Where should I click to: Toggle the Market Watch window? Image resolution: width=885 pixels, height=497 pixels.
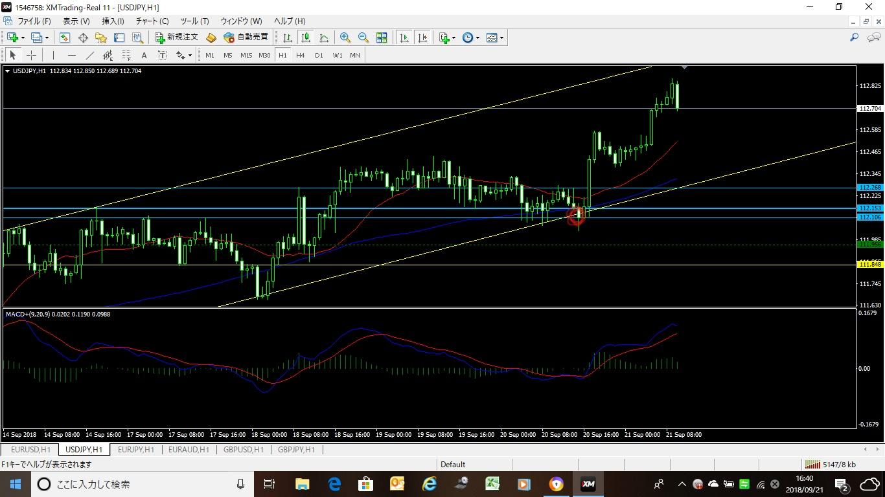65,38
